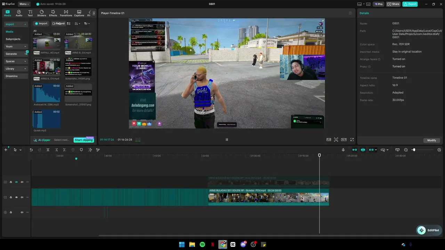This screenshot has width=445, height=250.
Task: Change the 16:9 aspect ratio in player
Action: click(x=343, y=140)
